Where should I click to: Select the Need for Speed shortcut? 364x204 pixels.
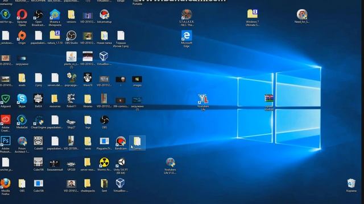(x=302, y=15)
